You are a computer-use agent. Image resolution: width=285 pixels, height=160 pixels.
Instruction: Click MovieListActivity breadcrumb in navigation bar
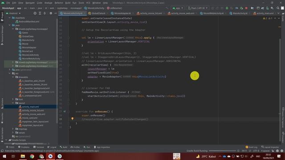tap(94, 8)
